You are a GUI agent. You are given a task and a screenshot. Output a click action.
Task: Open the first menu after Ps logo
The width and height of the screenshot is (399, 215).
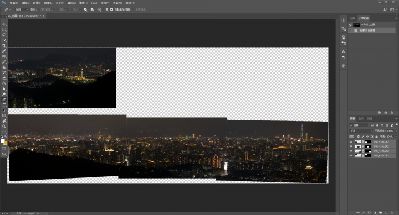click(x=14, y=3)
